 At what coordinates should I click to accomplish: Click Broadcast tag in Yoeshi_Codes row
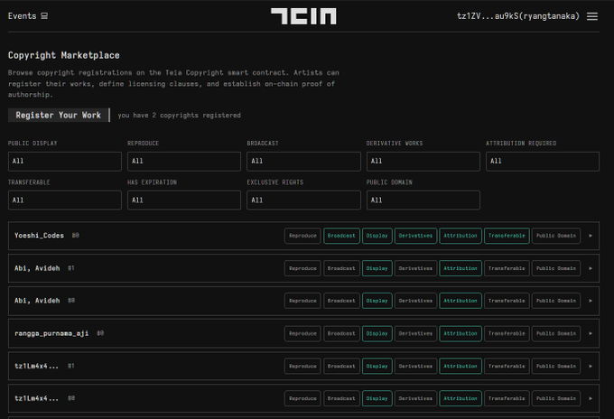[341, 236]
